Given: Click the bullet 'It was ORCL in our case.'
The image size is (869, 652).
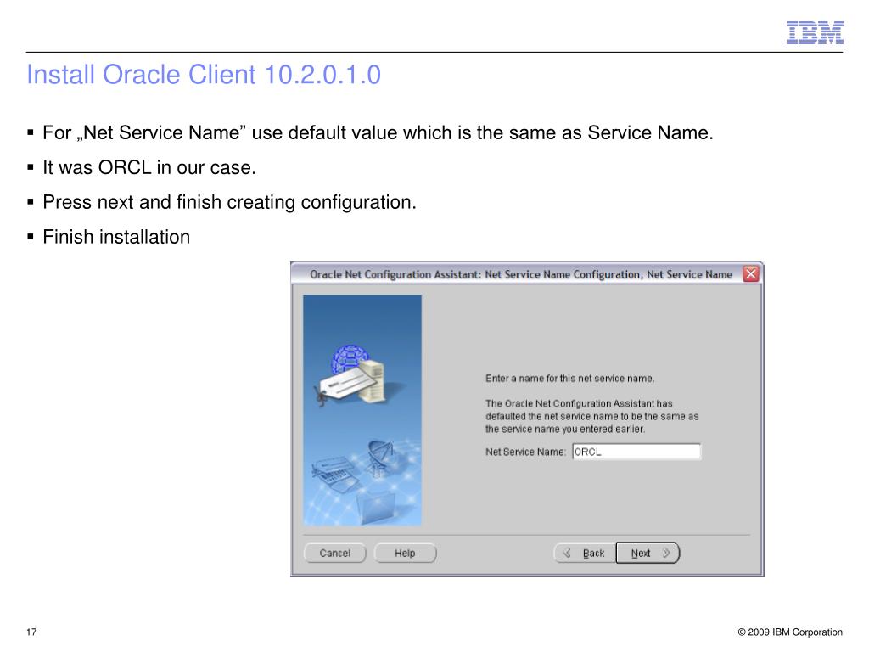Looking at the screenshot, I should (149, 167).
